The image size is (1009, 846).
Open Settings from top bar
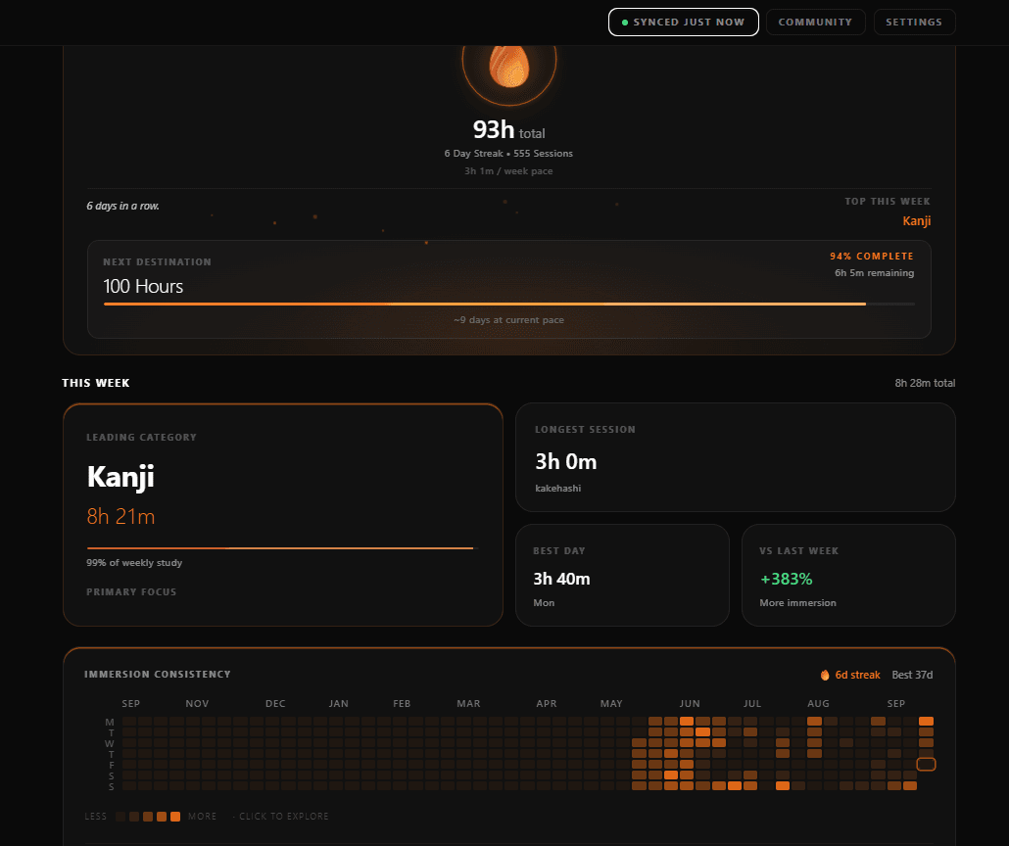[x=914, y=22]
